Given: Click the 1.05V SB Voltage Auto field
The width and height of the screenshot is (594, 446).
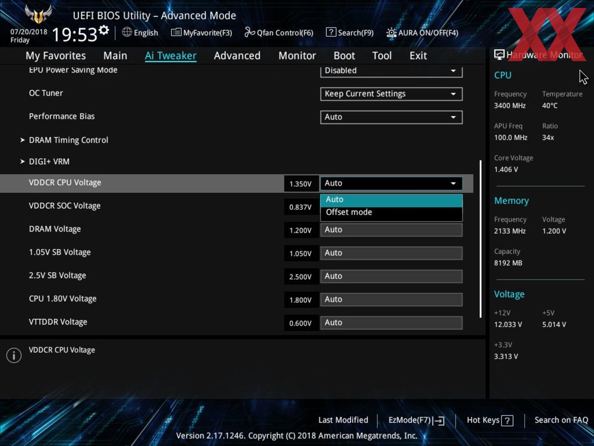Looking at the screenshot, I should (x=391, y=253).
